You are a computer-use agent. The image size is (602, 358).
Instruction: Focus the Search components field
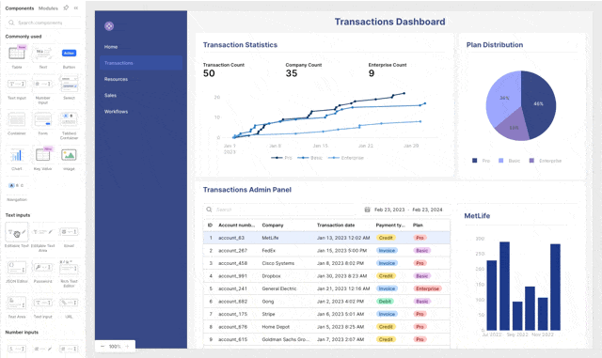(x=43, y=23)
